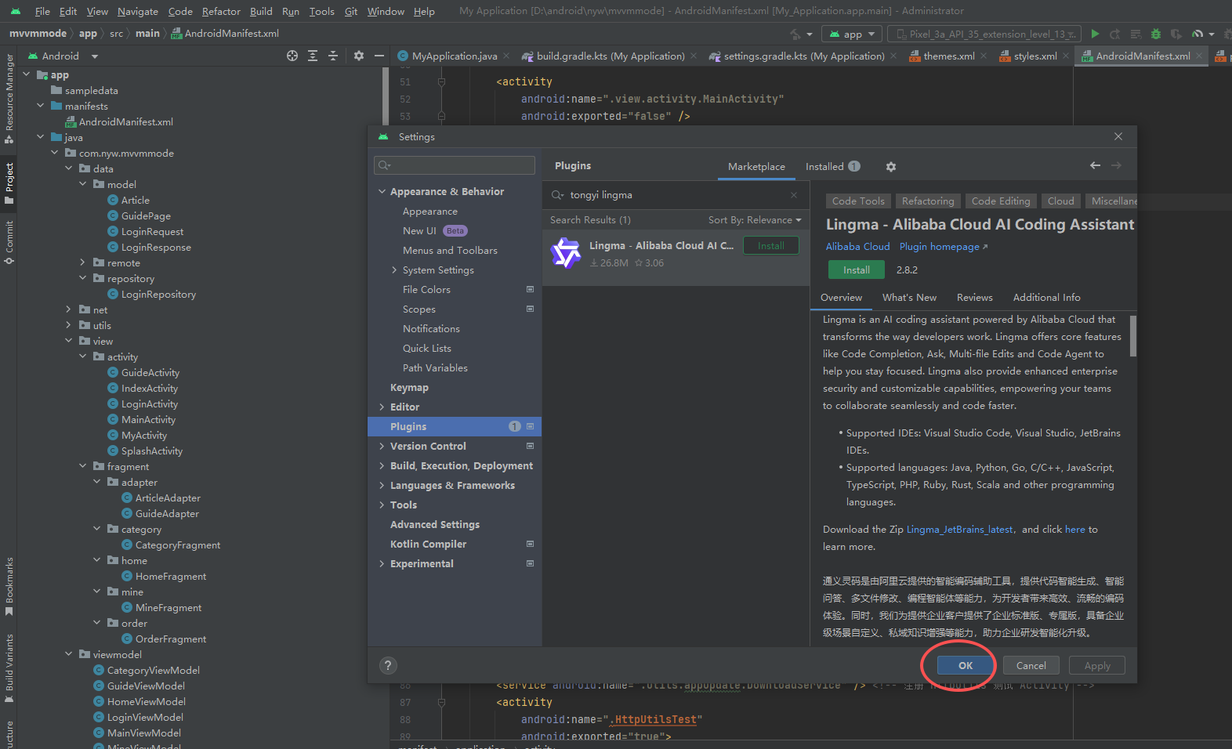
Task: Open Commit side tool window
Action: (x=9, y=242)
